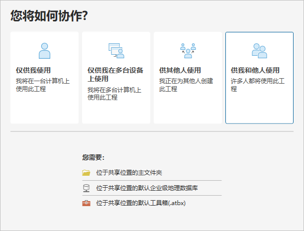Image resolution: width=304 pixels, height=231 pixels.
Task: Click the yellow home folder icon
Action: click(x=87, y=173)
